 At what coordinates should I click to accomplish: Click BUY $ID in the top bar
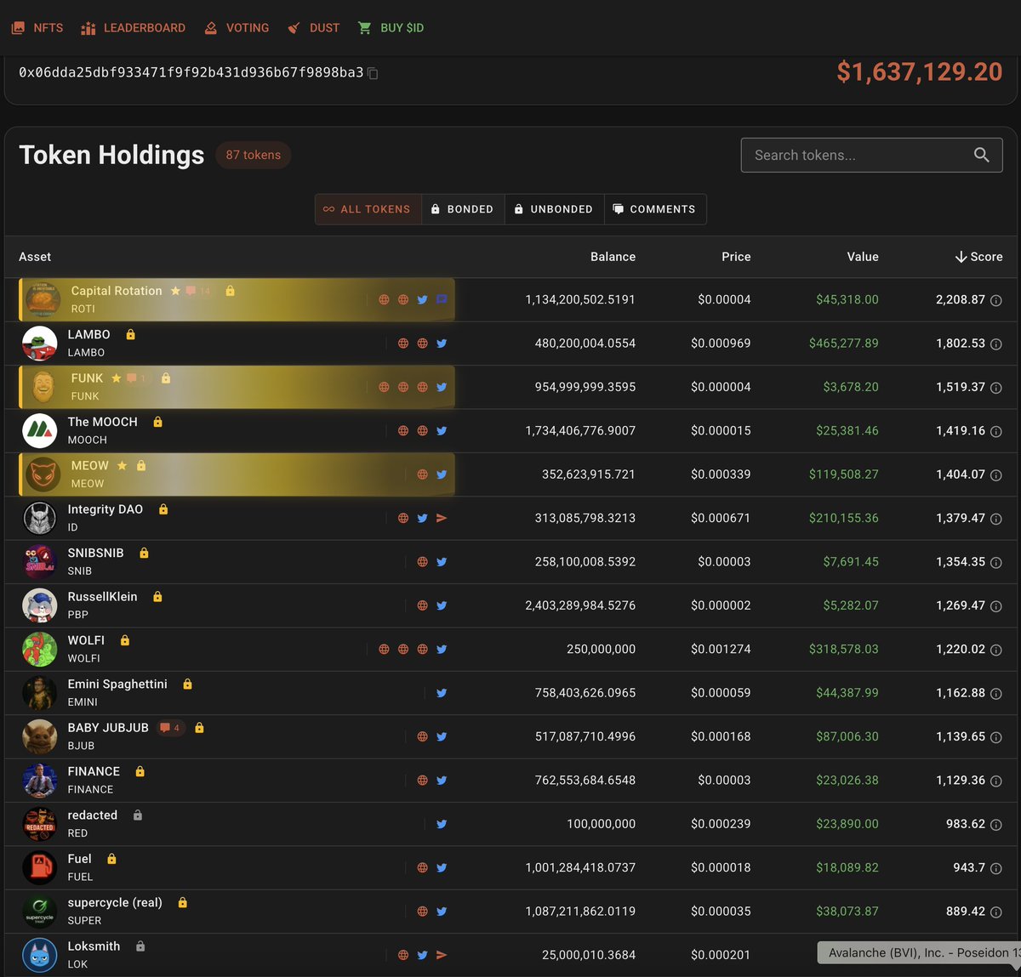click(391, 28)
